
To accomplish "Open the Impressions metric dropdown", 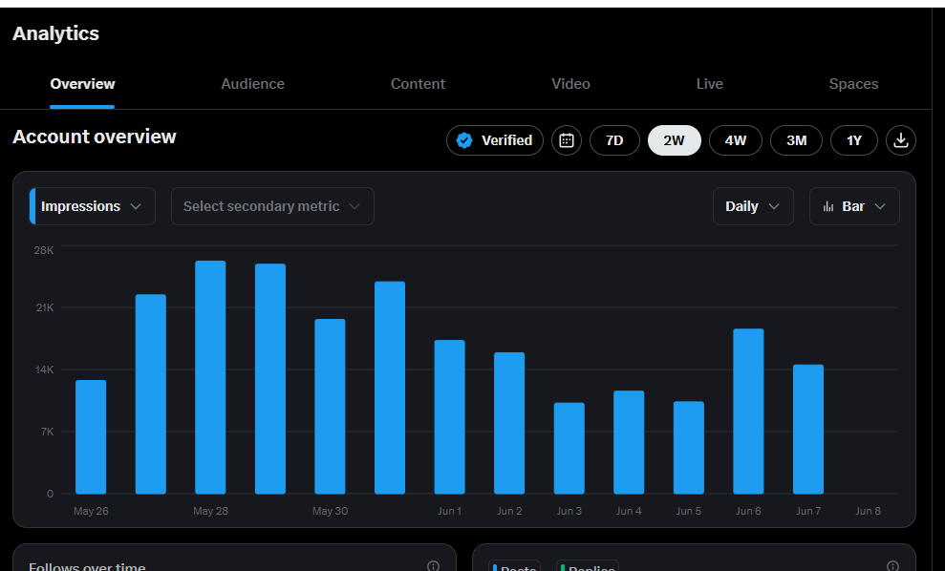I will [x=93, y=206].
